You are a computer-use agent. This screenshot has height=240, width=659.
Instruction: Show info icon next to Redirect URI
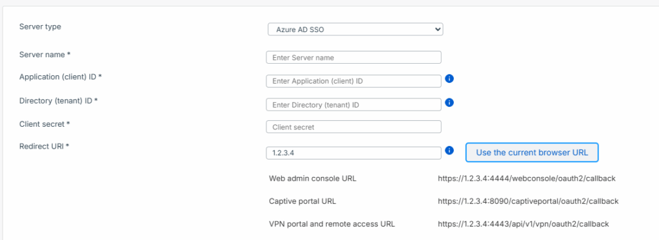point(449,150)
